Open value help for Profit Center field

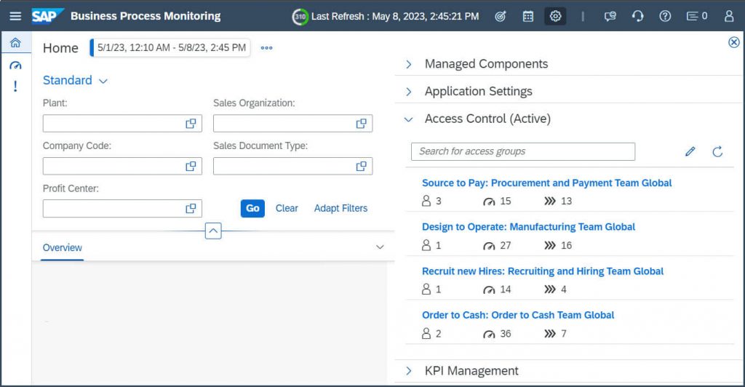(x=191, y=209)
